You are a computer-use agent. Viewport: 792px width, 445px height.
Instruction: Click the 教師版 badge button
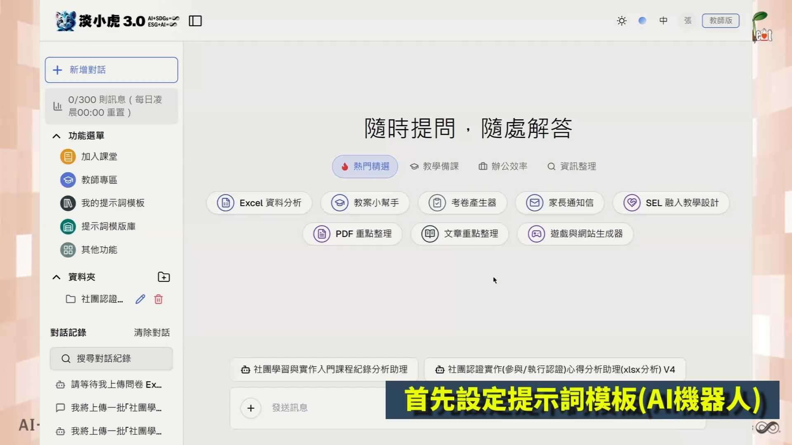[x=721, y=21]
